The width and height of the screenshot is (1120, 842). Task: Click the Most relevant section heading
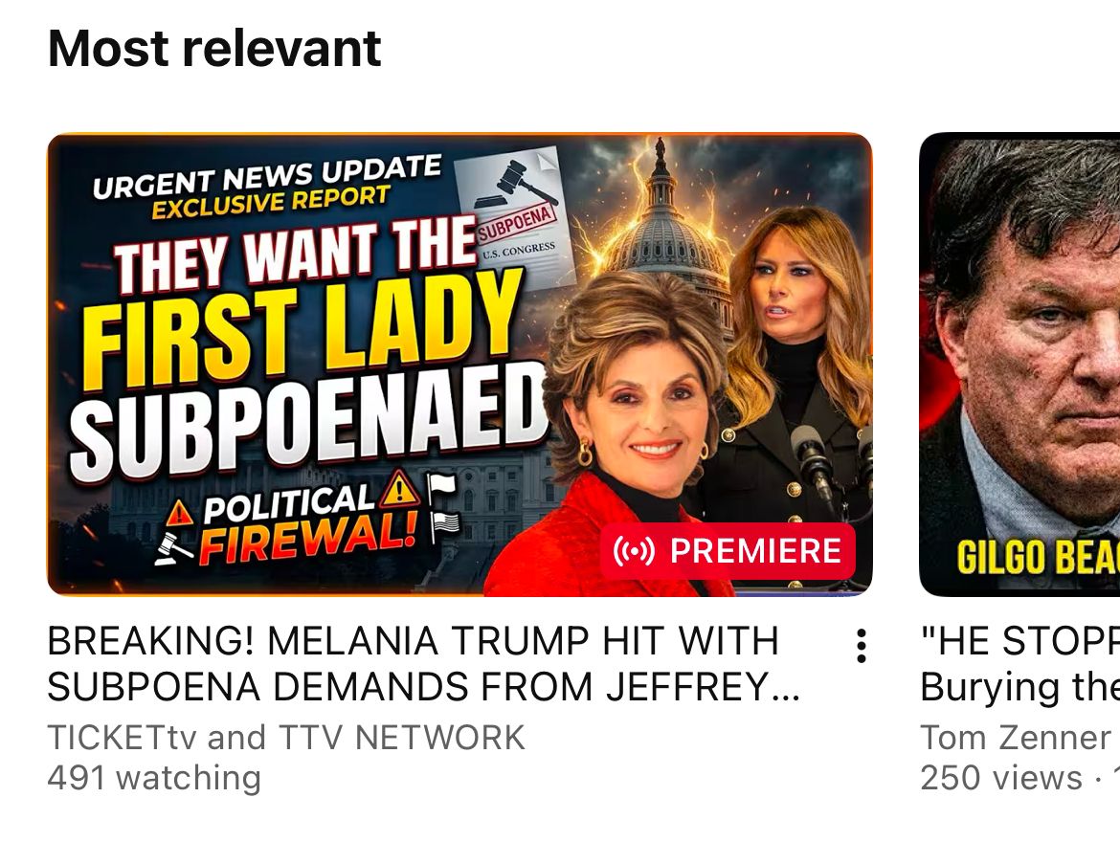(214, 49)
